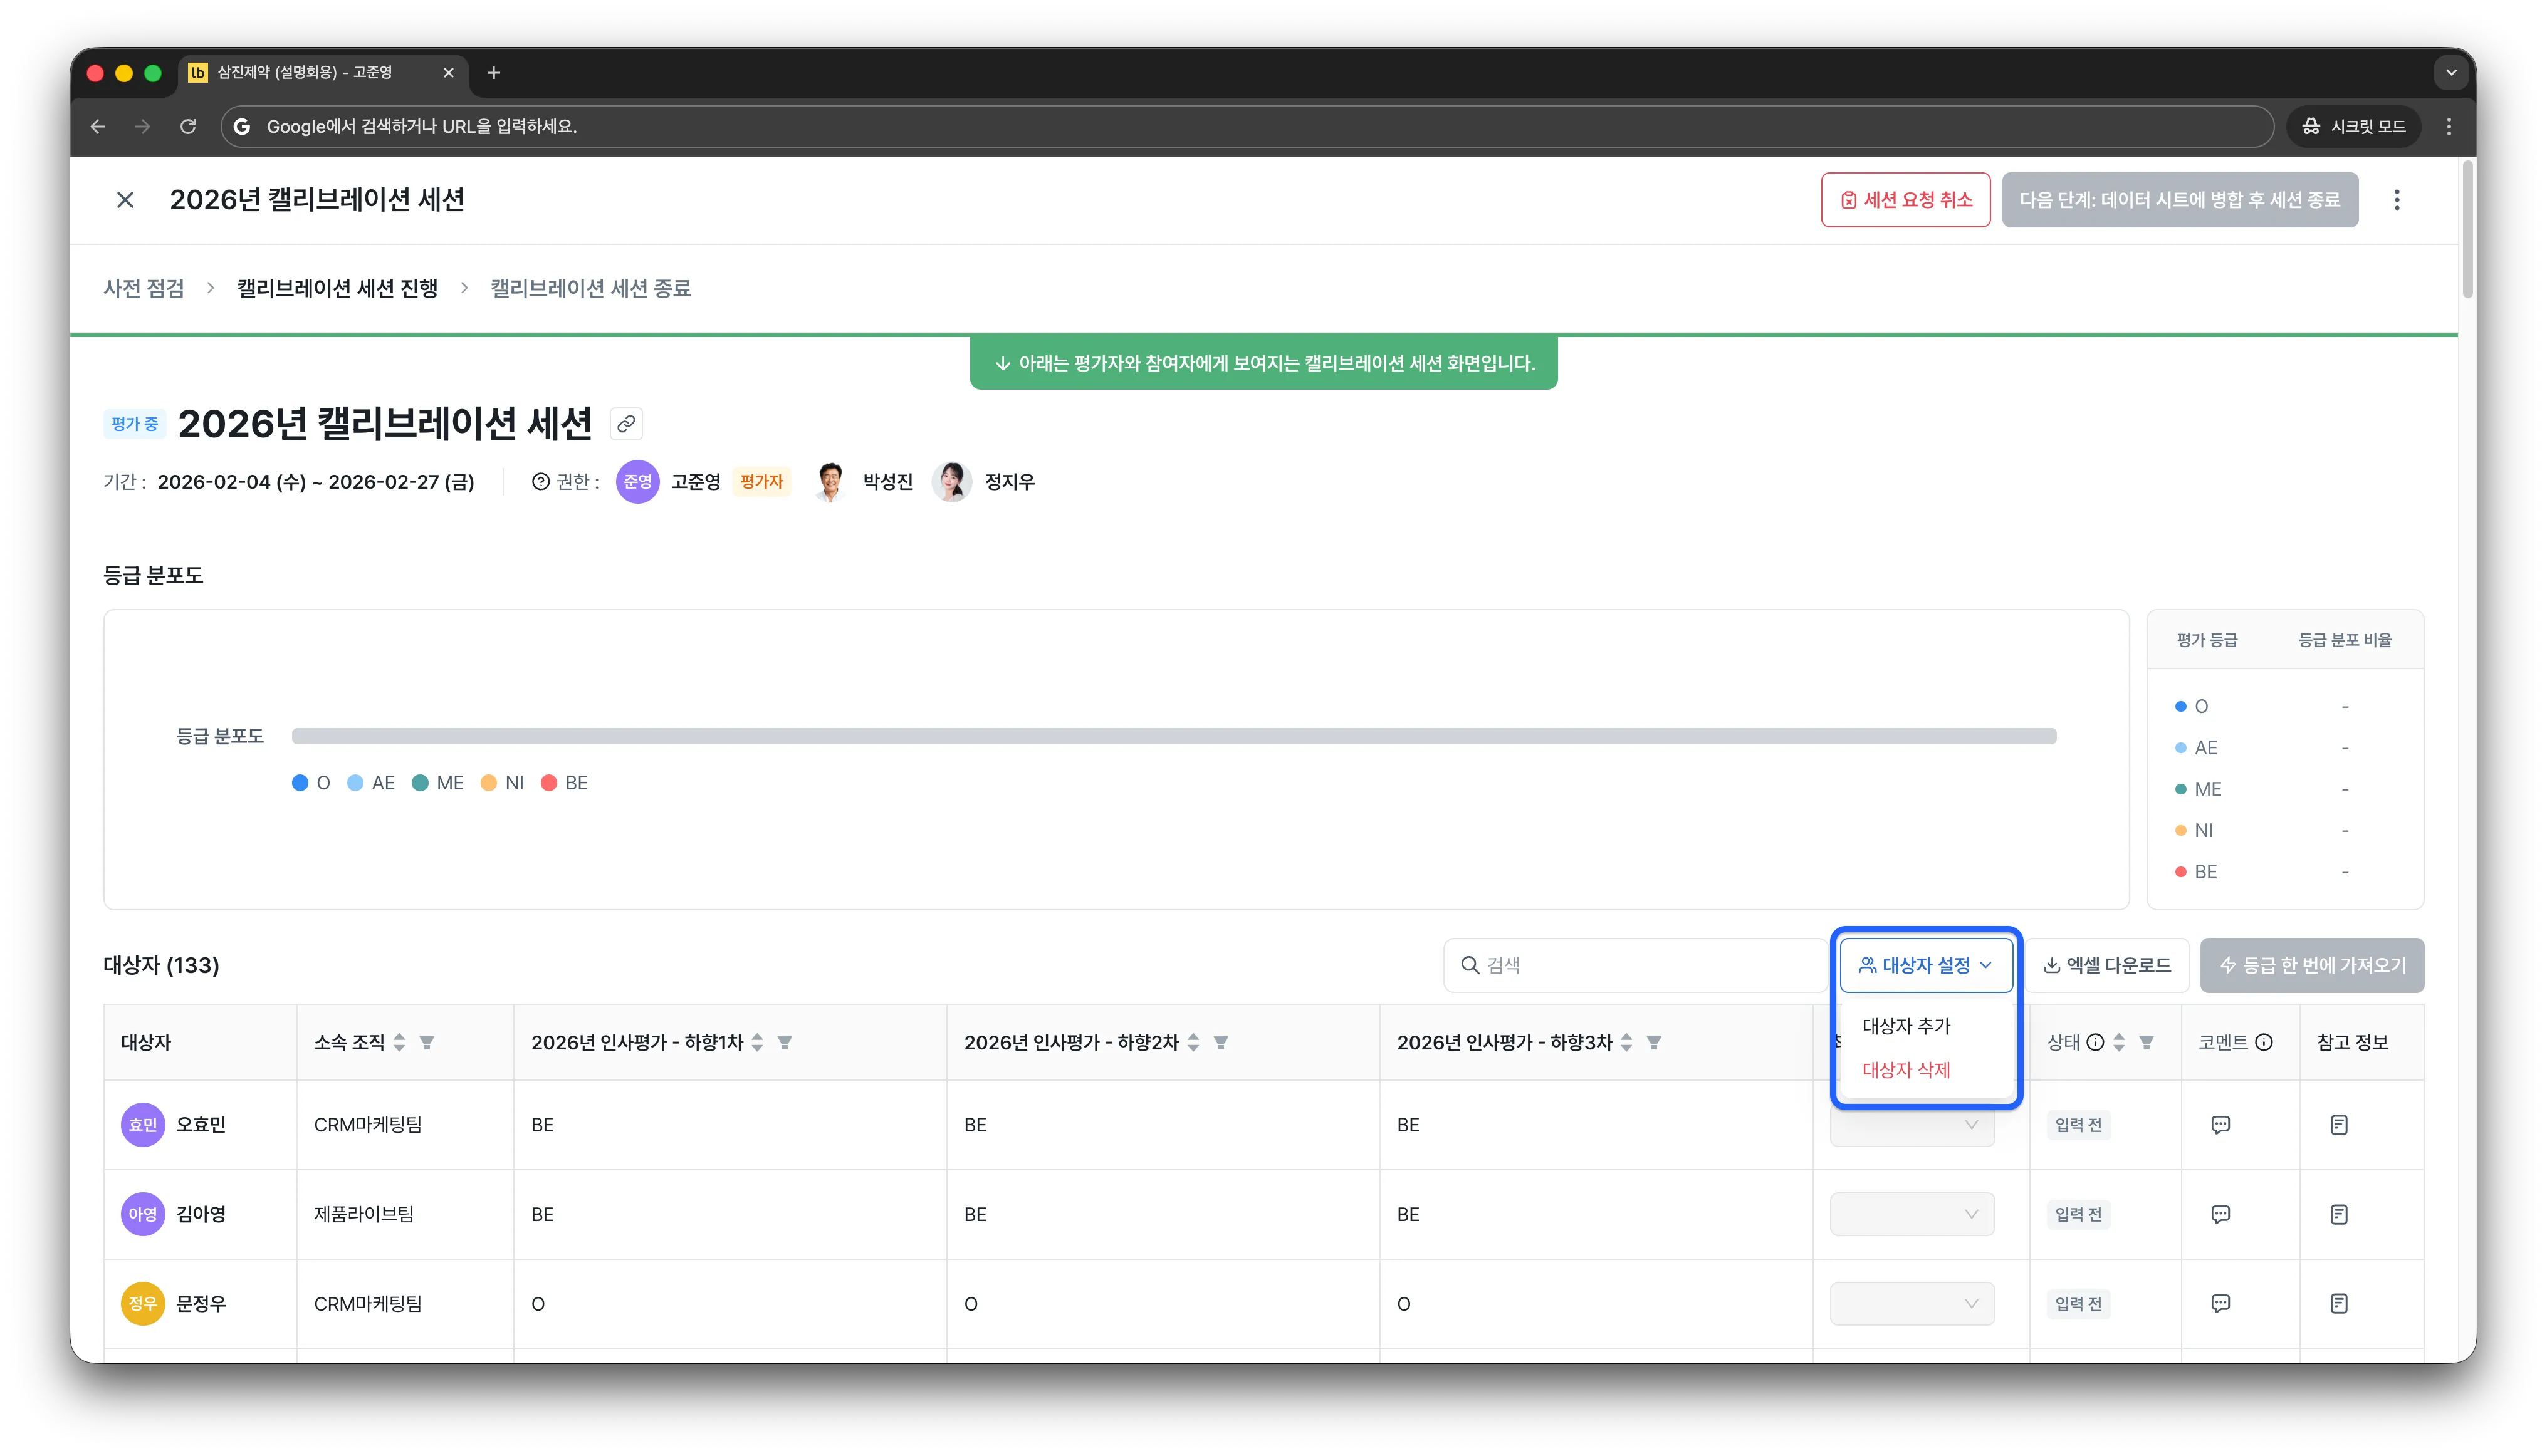Screen dimensions: 2547x1456
Task: Click the 등급 분포도 progress bar
Action: point(1173,736)
